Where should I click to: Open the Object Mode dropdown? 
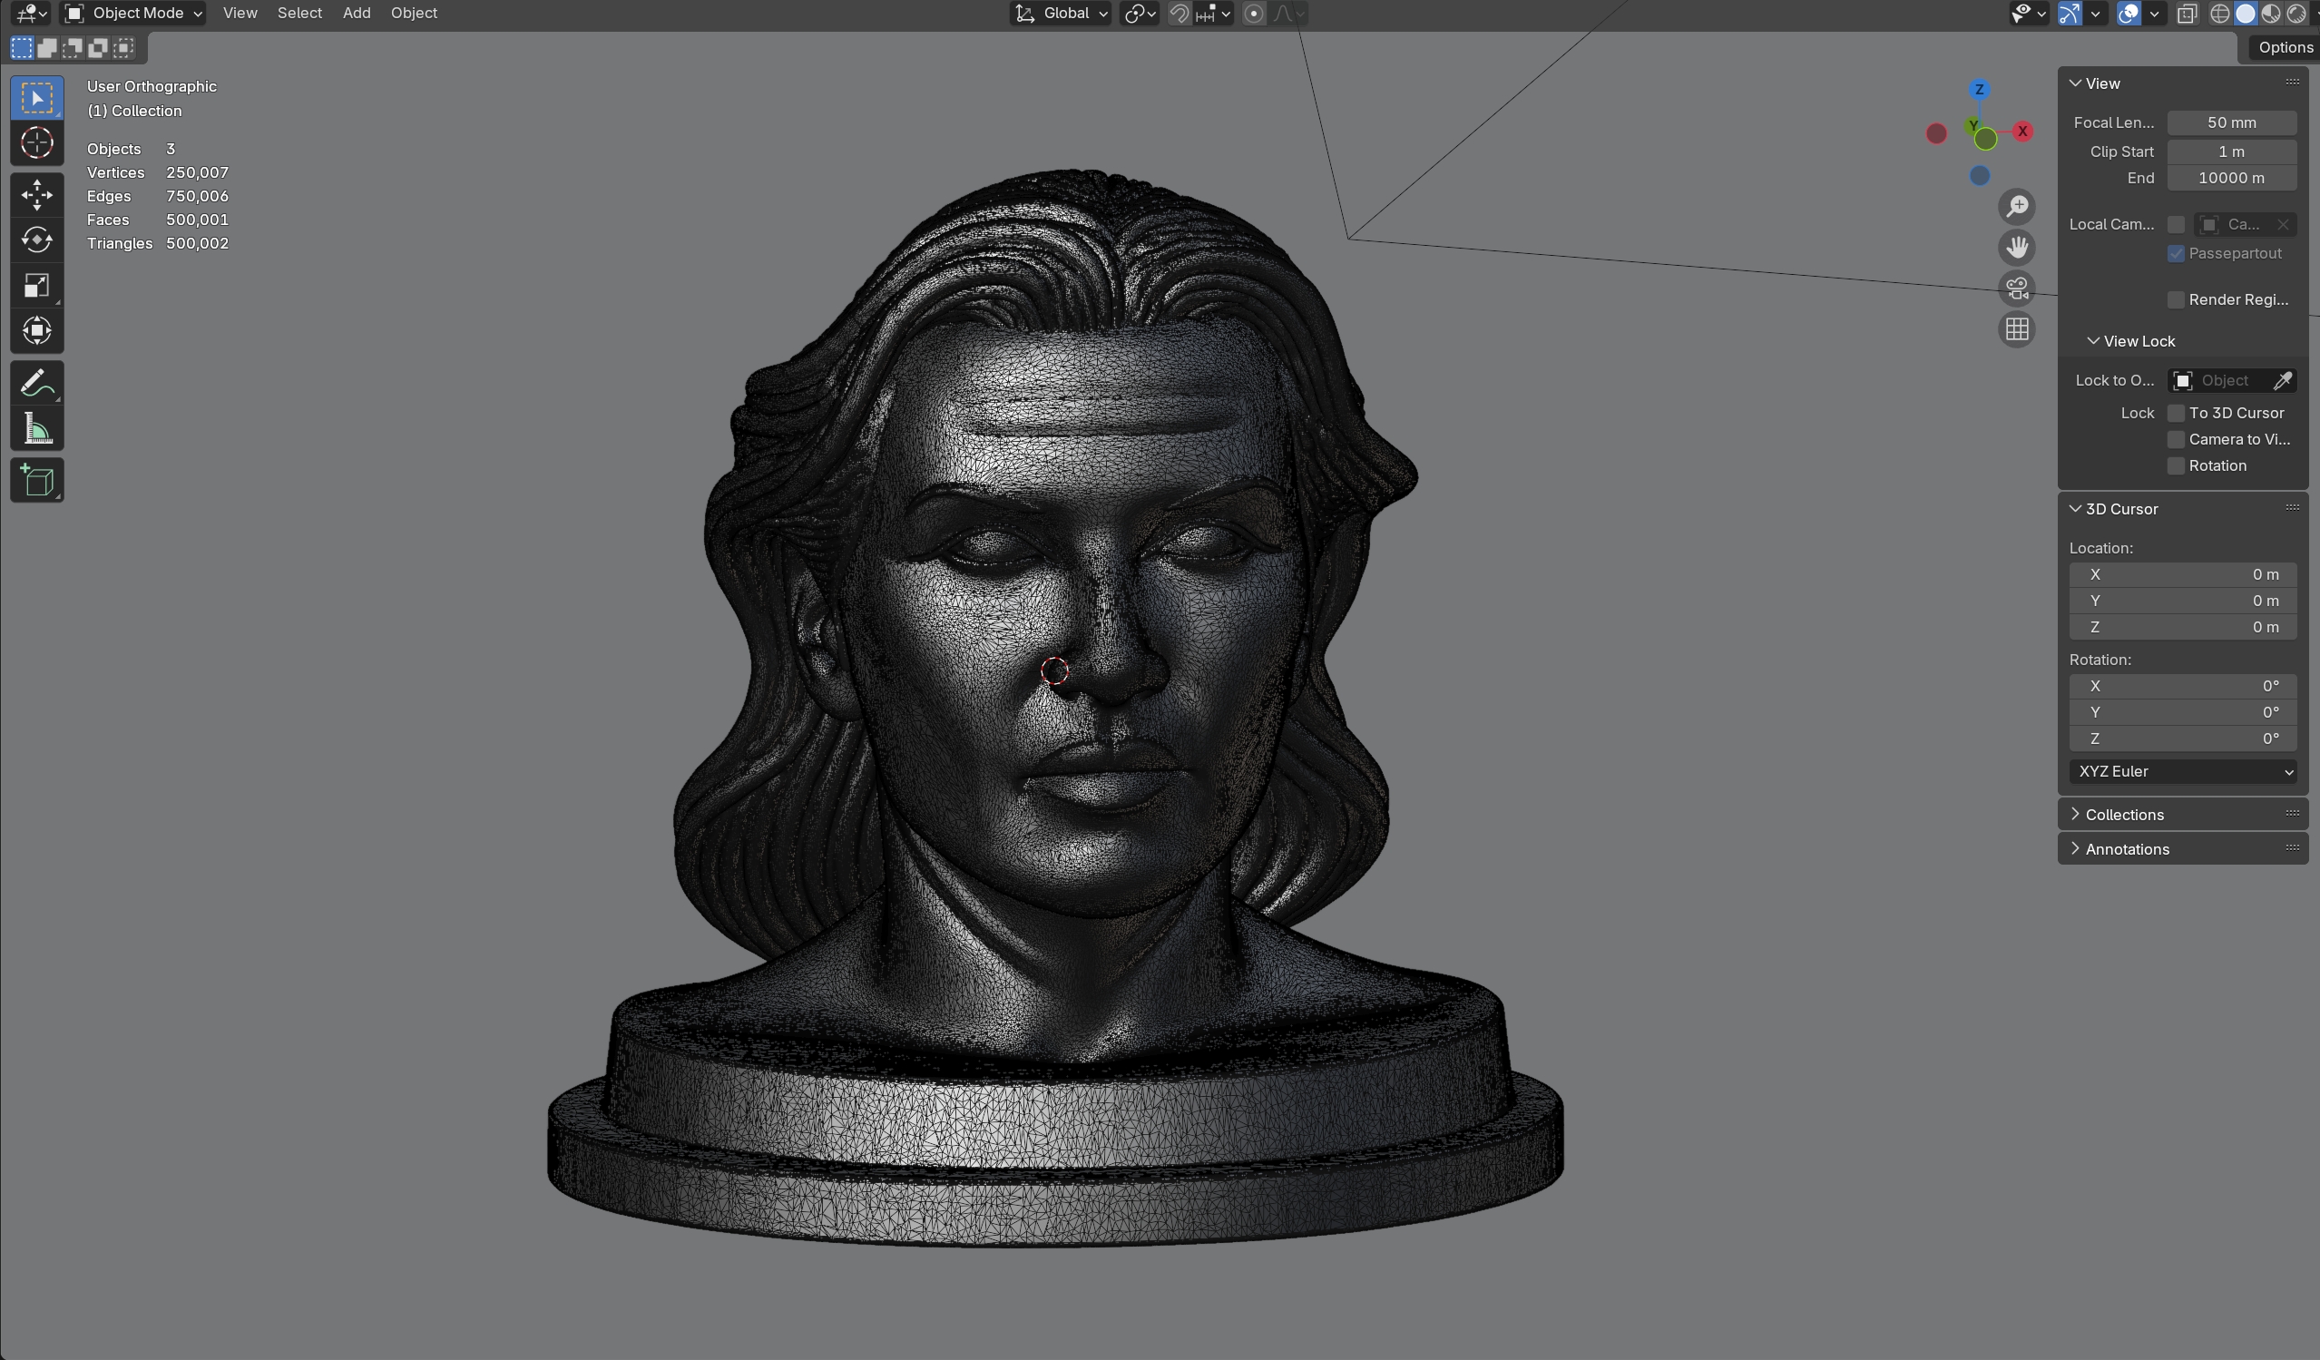tap(134, 13)
